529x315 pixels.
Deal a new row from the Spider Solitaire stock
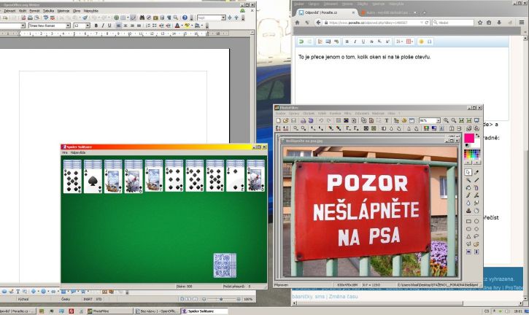[x=225, y=265]
